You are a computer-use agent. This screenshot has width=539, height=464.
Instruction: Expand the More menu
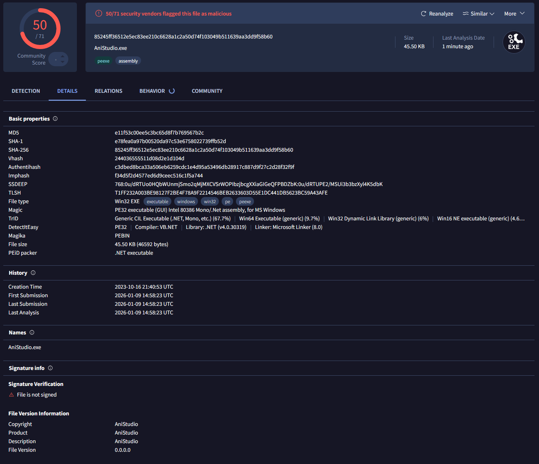514,13
